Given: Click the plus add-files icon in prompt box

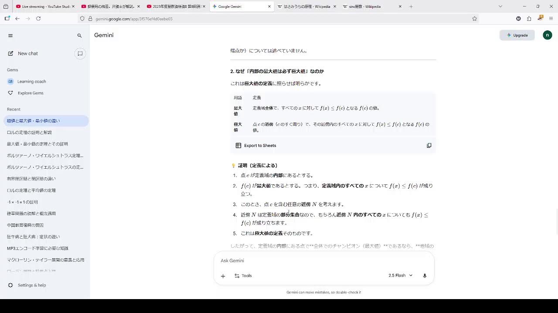Looking at the screenshot, I should pos(223,276).
